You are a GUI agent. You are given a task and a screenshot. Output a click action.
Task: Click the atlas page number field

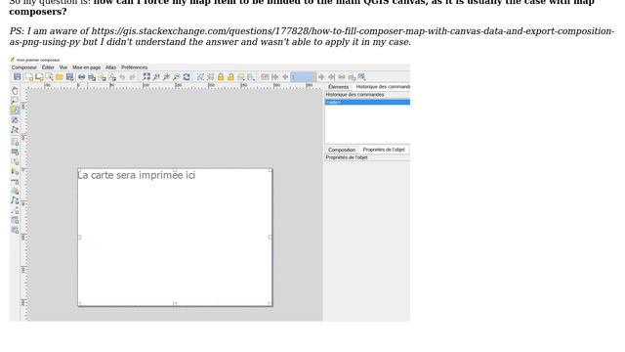click(303, 77)
